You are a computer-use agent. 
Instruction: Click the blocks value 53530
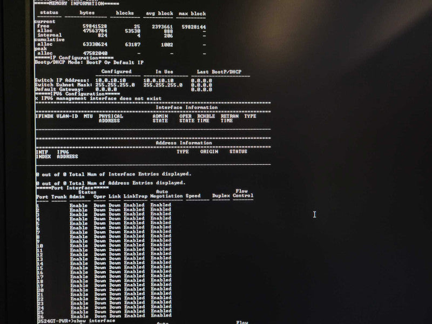point(132,31)
